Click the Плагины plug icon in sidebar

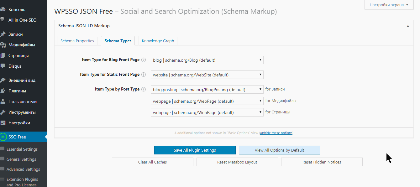click(3, 91)
